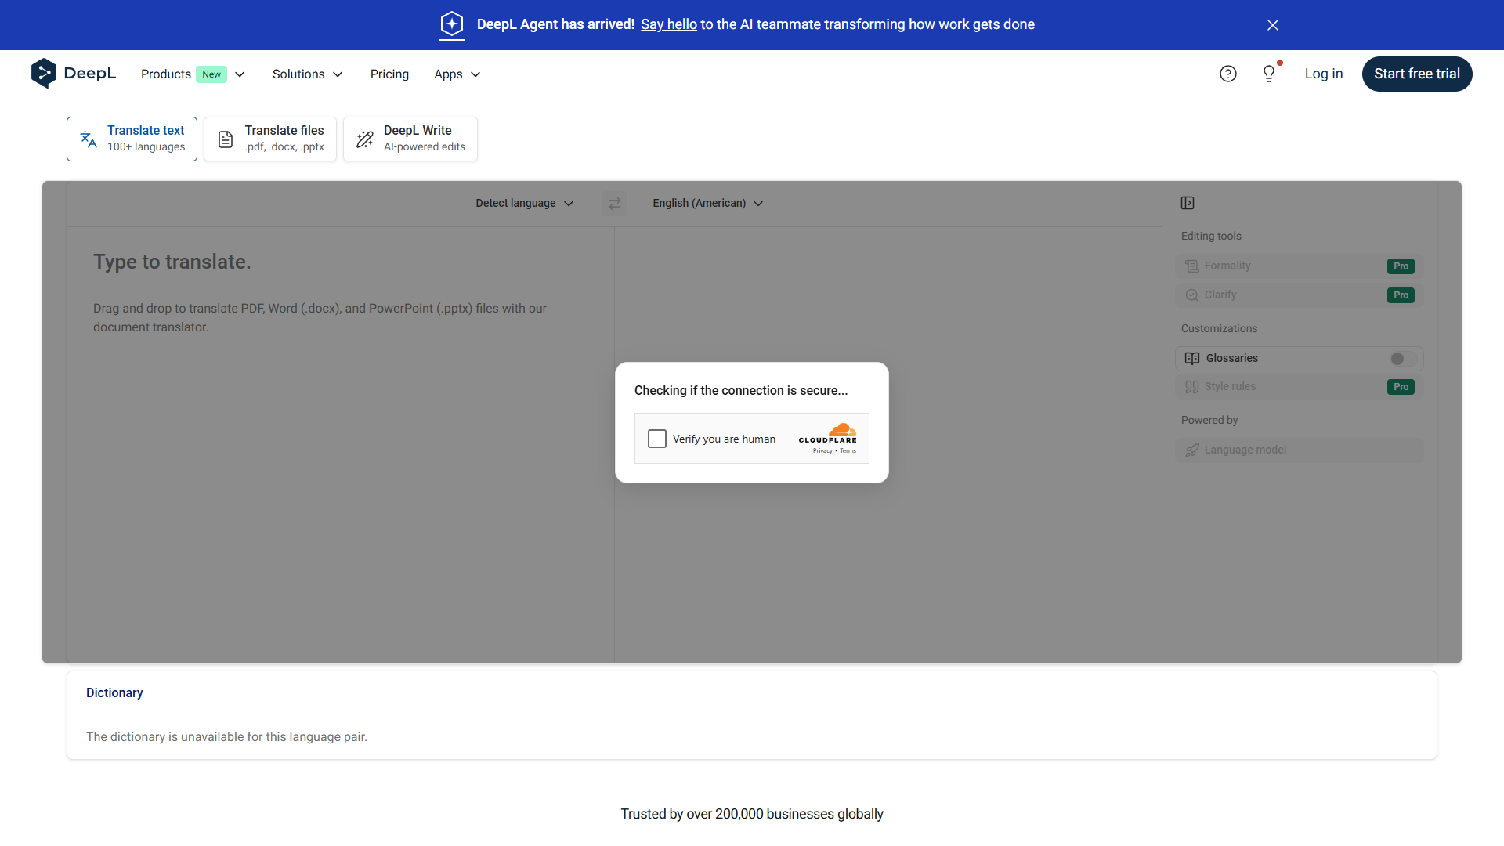Click the Start free trial button
The image size is (1504, 846).
click(1416, 74)
